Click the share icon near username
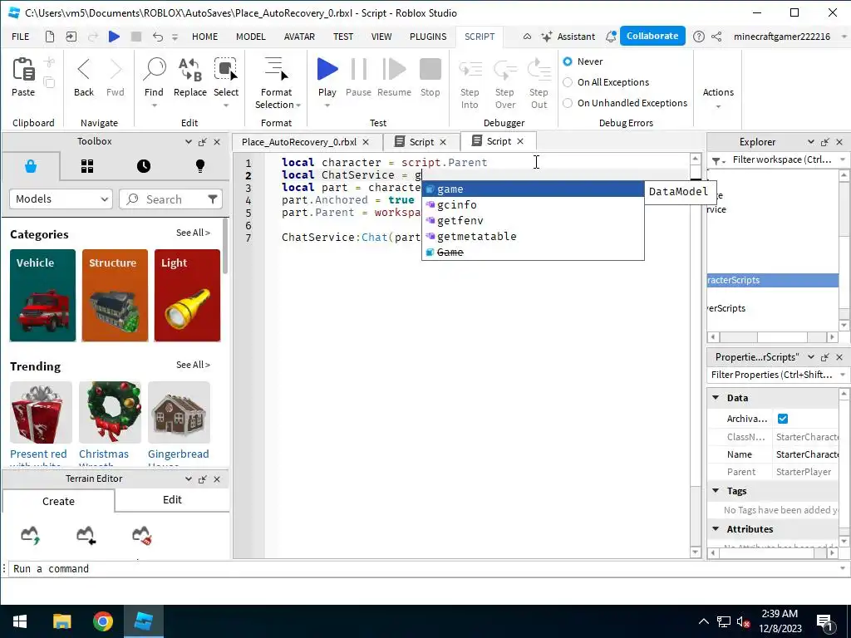Image resolution: width=851 pixels, height=638 pixels. point(716,37)
